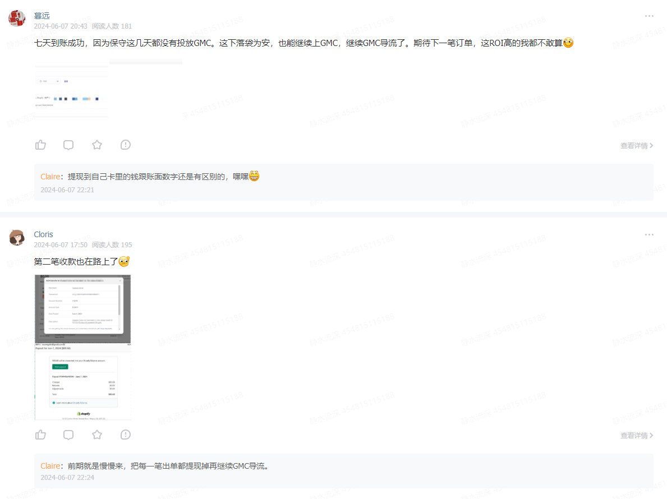Favorite the 七天到账成功 post with the star
The image size is (667, 499).
[97, 145]
